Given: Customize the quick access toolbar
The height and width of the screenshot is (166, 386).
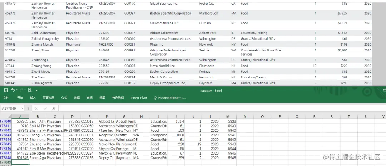Looking at the screenshot, I should tap(37, 90).
